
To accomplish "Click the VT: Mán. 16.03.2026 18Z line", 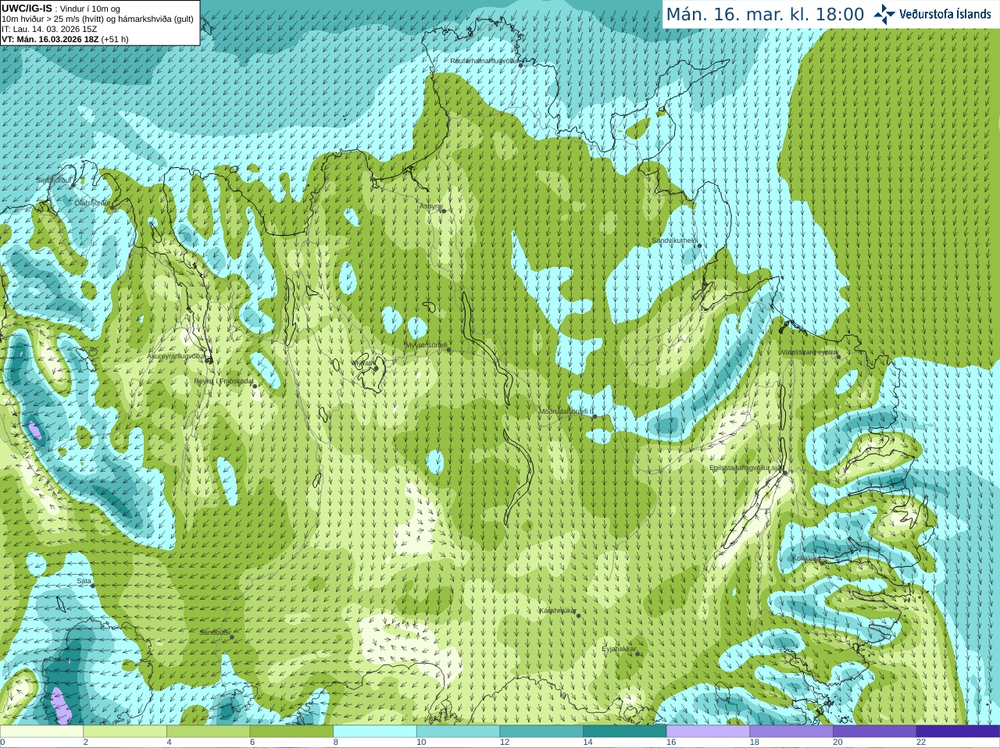I will 65,39.
